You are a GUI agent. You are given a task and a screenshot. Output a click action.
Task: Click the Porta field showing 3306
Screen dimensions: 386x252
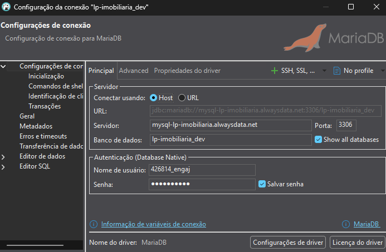click(x=346, y=125)
